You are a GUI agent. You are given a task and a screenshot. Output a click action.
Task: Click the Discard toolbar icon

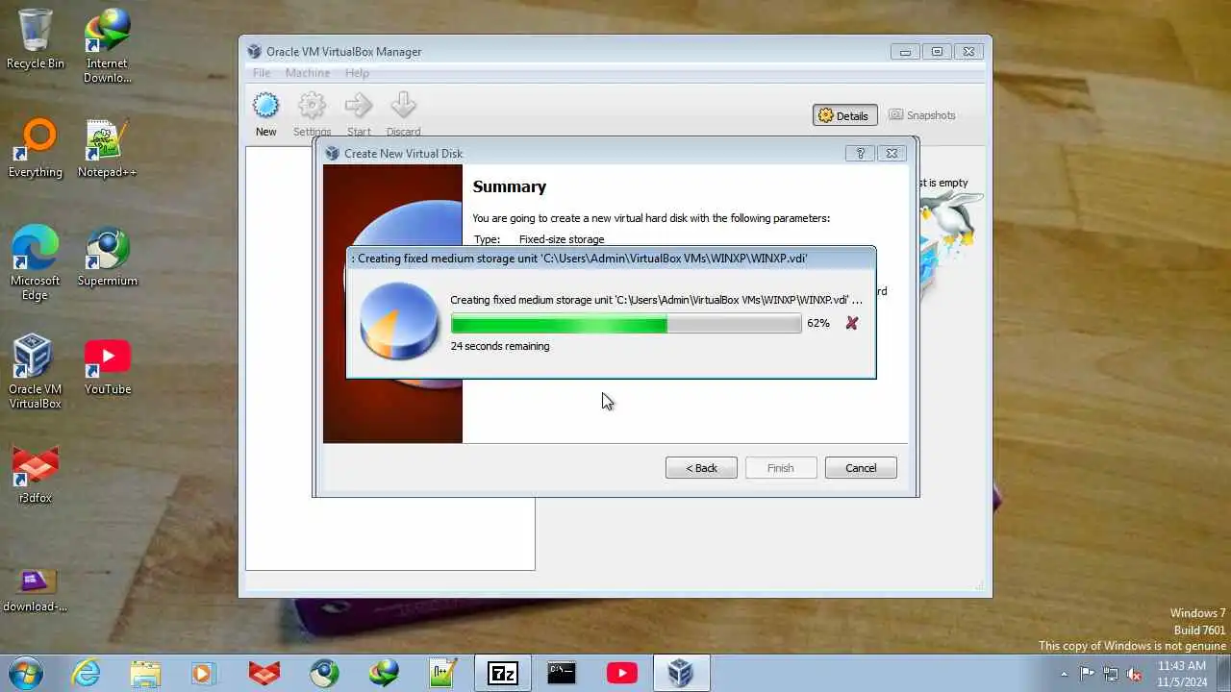403,114
